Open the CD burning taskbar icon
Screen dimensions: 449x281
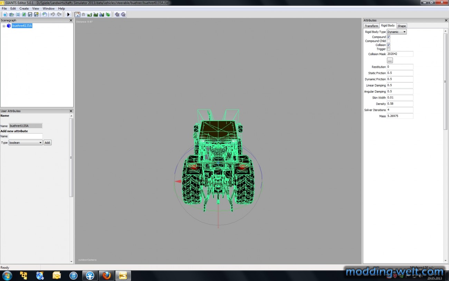point(40,275)
